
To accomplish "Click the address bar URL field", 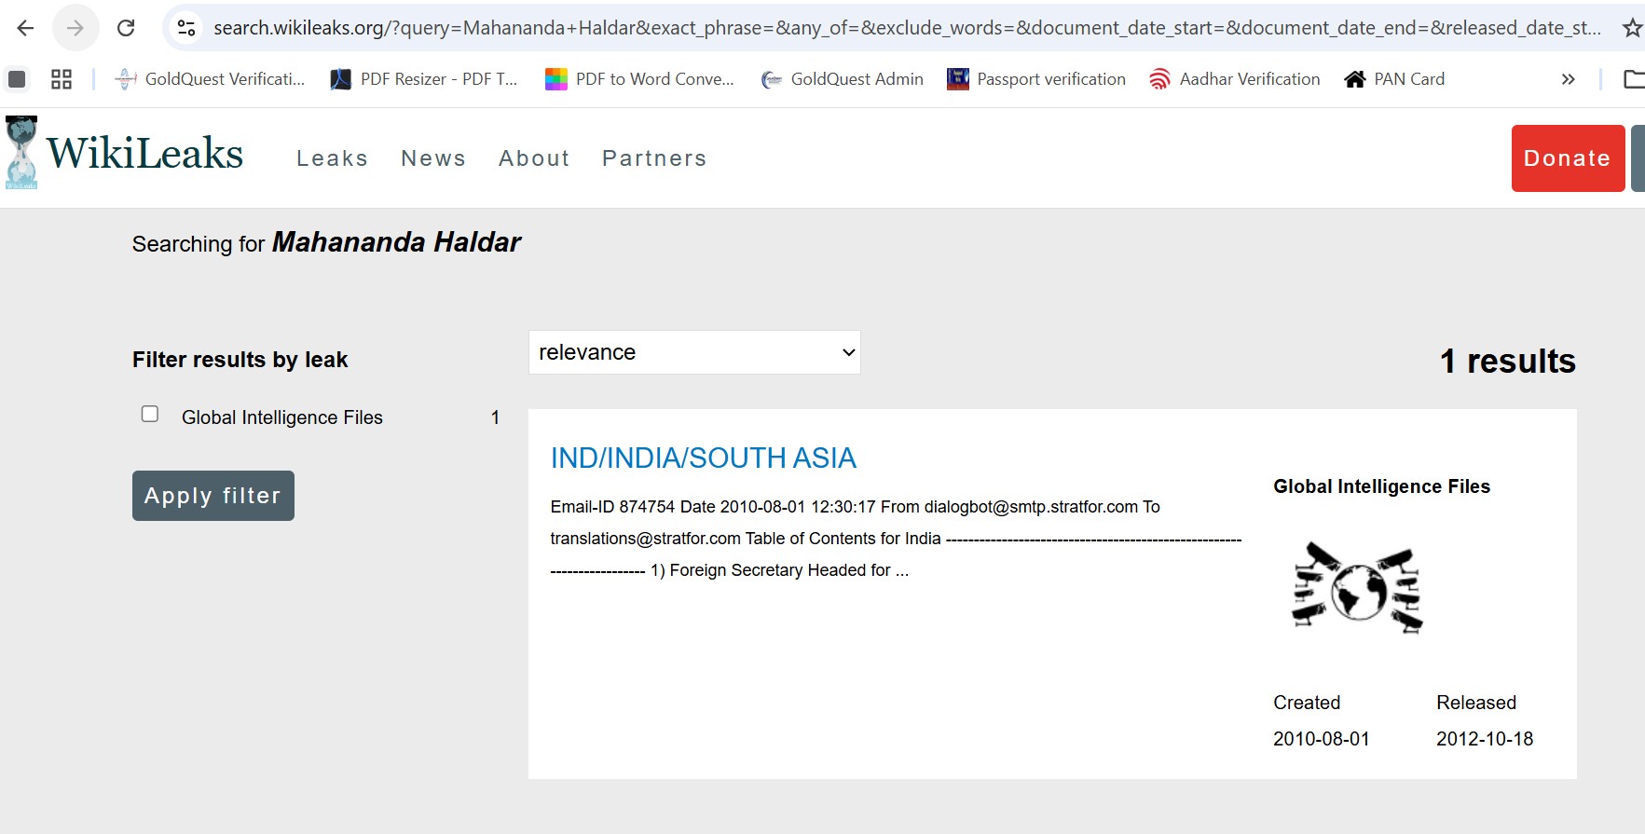I will 907,28.
